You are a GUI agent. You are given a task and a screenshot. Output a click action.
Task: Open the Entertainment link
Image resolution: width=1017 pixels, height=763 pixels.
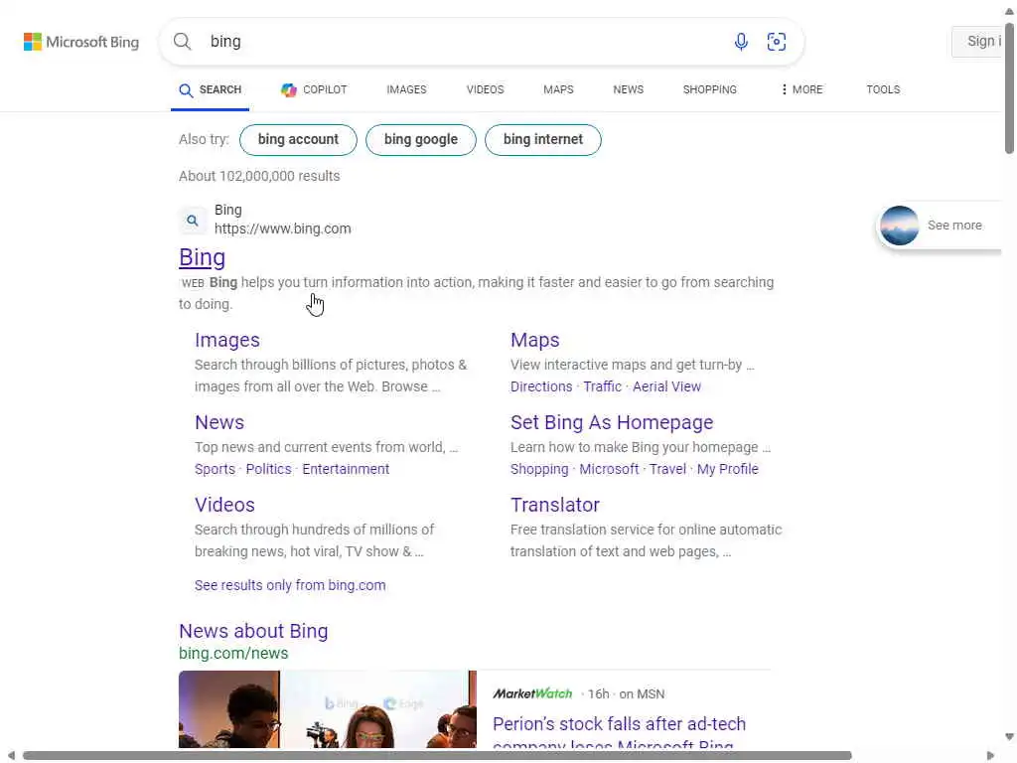[x=346, y=469]
